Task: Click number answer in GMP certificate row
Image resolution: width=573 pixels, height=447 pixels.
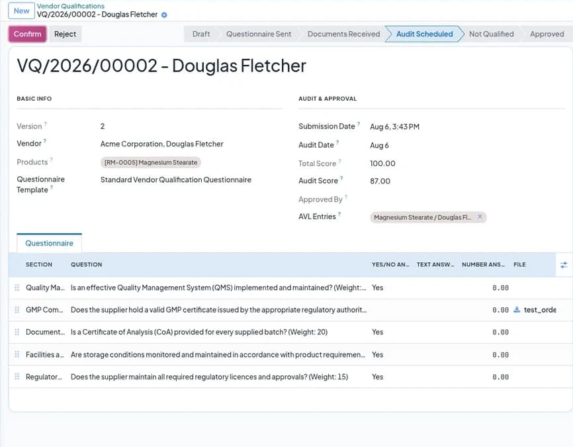Action: pyautogui.click(x=500, y=310)
